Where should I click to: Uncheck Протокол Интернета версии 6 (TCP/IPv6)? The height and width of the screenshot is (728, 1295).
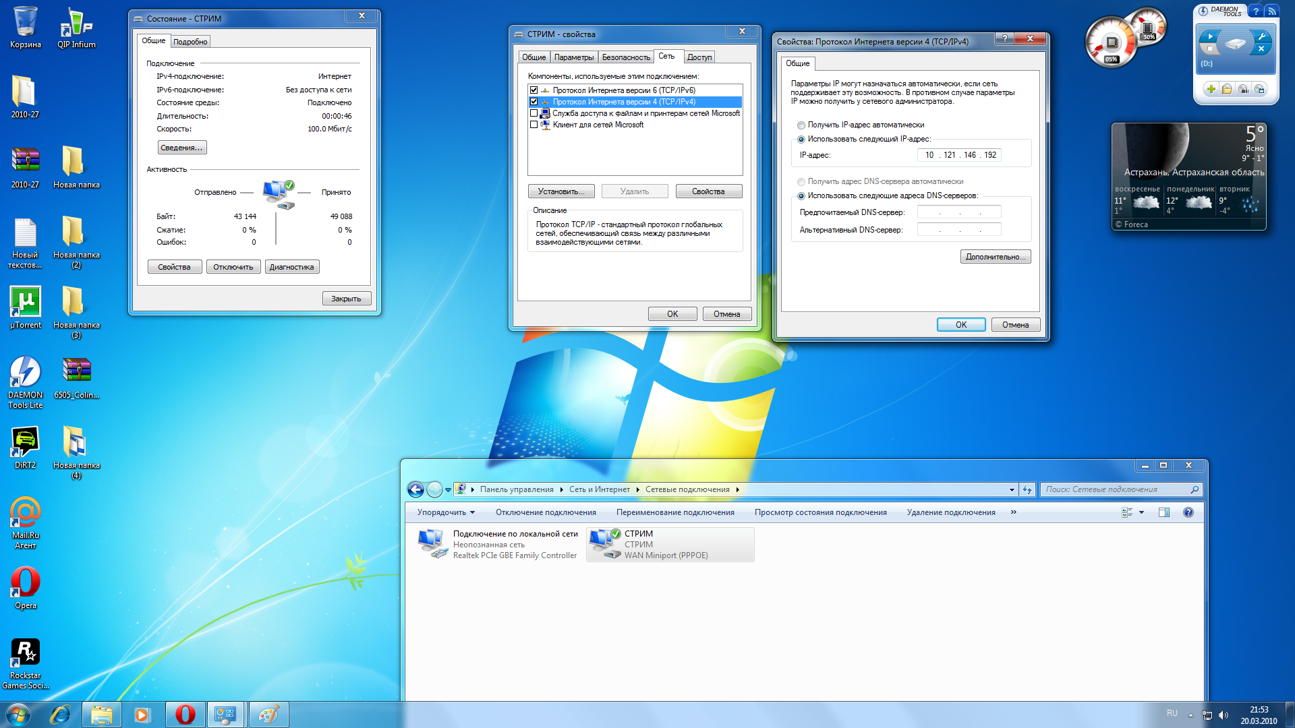[534, 90]
